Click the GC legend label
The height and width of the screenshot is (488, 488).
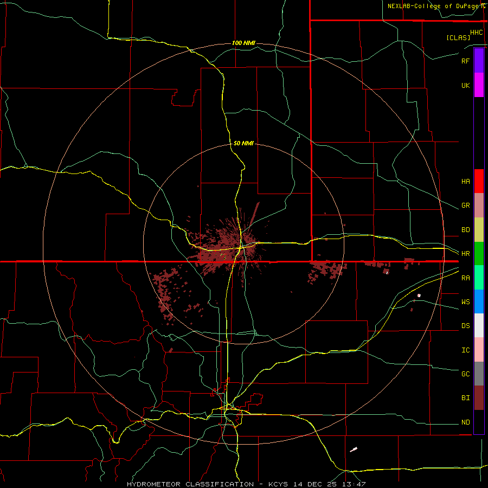[465, 374]
